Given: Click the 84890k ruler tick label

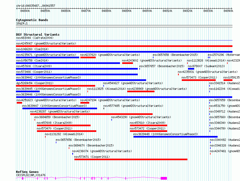Looking at the screenshot, I should click(127, 11).
